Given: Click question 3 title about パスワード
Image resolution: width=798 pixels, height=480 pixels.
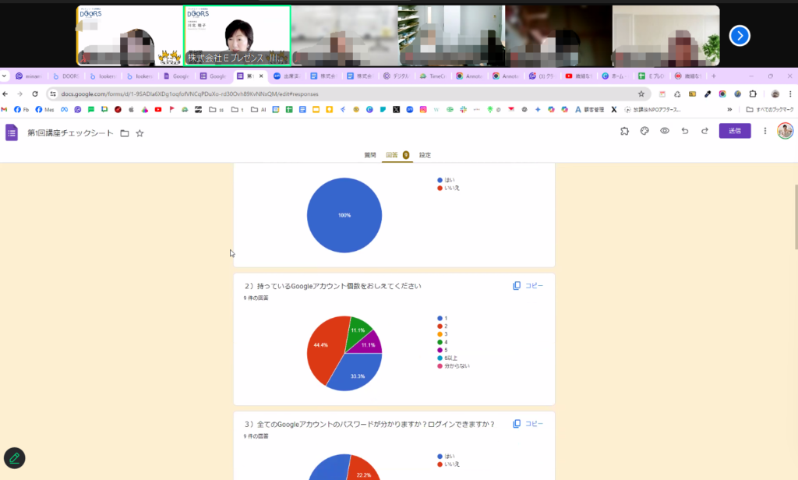Looking at the screenshot, I should point(369,424).
